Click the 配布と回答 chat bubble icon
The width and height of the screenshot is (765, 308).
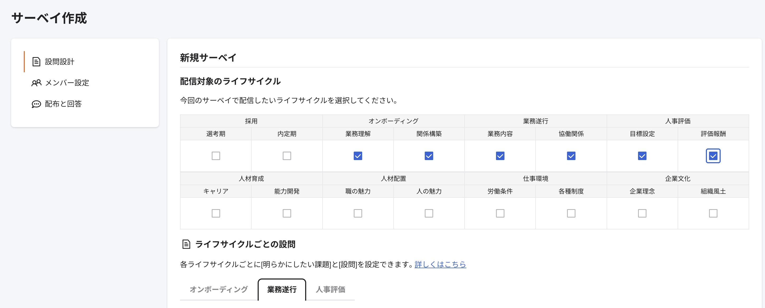[x=36, y=104]
